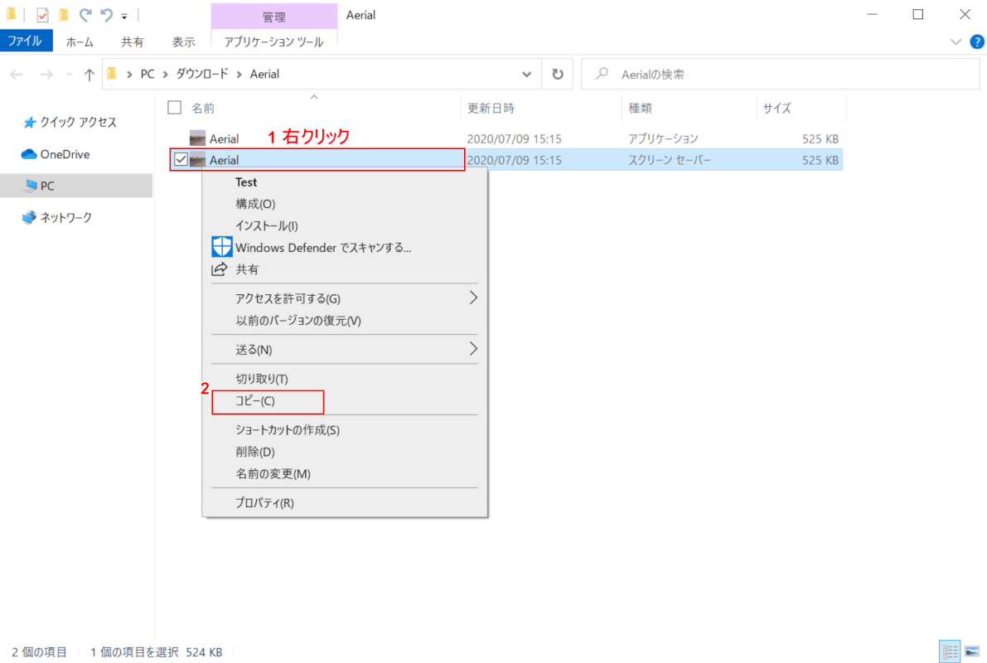This screenshot has width=987, height=663.
Task: Click the Windows Defender shield icon
Action: (221, 247)
